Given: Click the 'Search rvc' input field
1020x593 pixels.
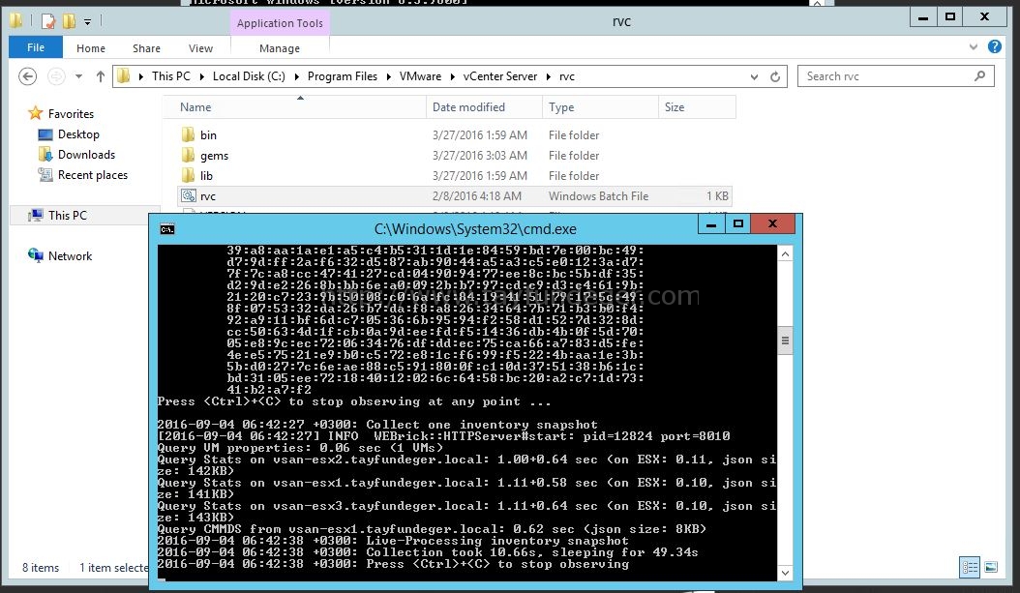Looking at the screenshot, I should [x=887, y=76].
